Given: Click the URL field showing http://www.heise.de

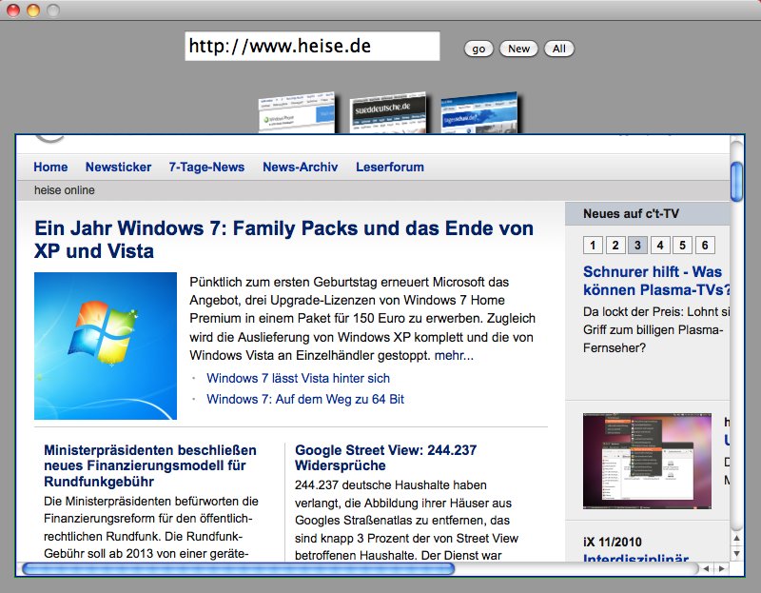Looking at the screenshot, I should 312,46.
